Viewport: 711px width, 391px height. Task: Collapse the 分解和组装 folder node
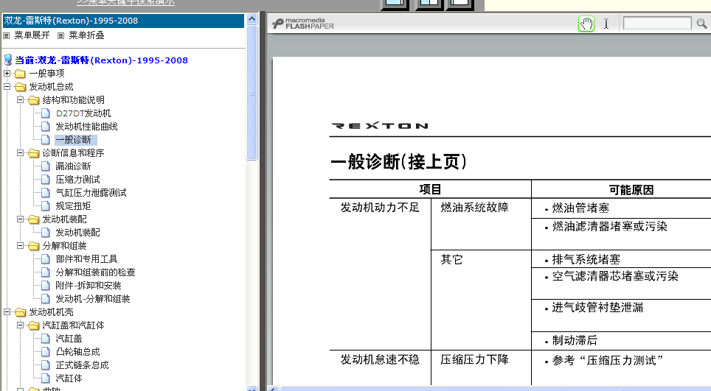[20, 246]
